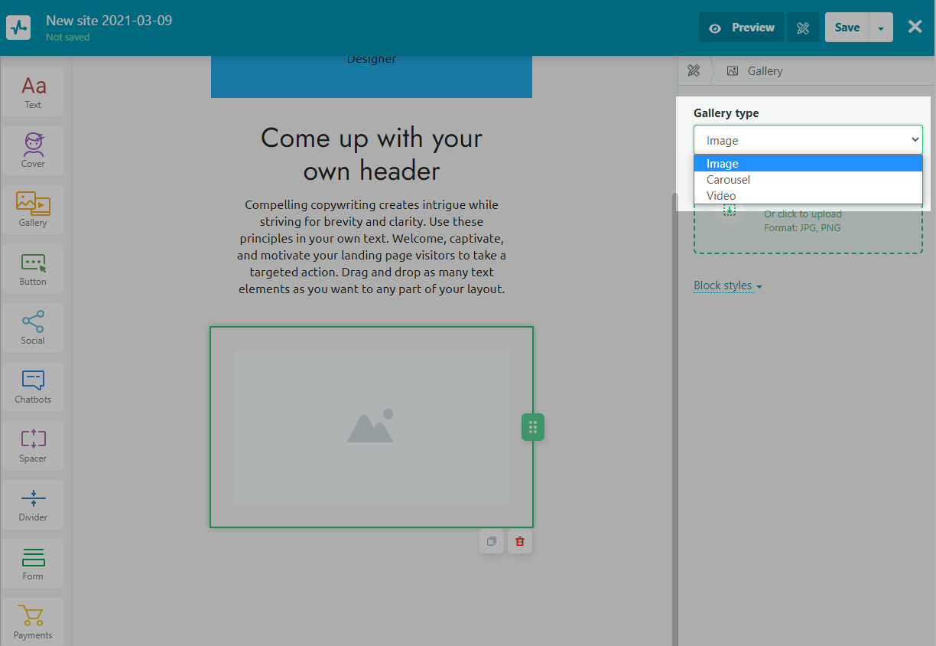
Task: Choose the Divider element
Action: (x=33, y=504)
